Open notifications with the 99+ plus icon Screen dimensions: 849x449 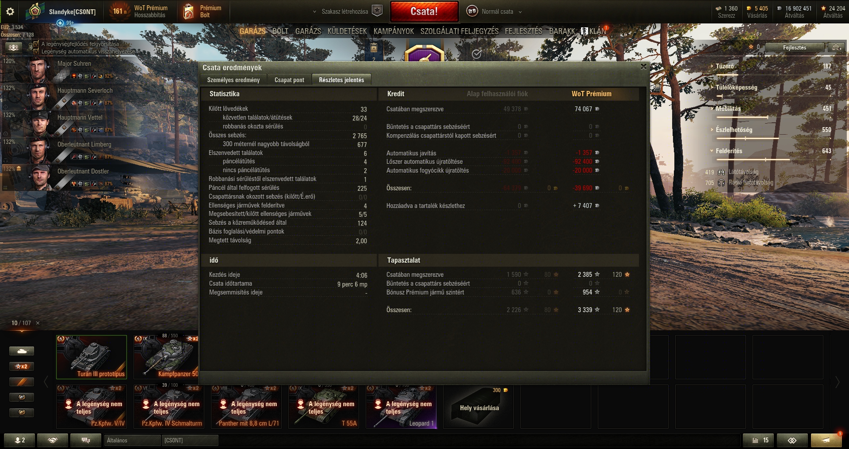[60, 23]
